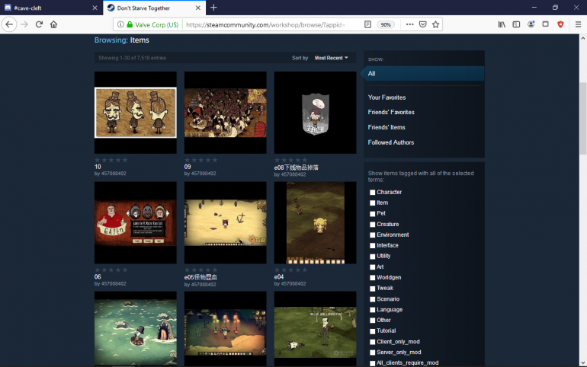Click the green padlock security icon
This screenshot has height=367, width=587.
pyautogui.click(x=130, y=24)
